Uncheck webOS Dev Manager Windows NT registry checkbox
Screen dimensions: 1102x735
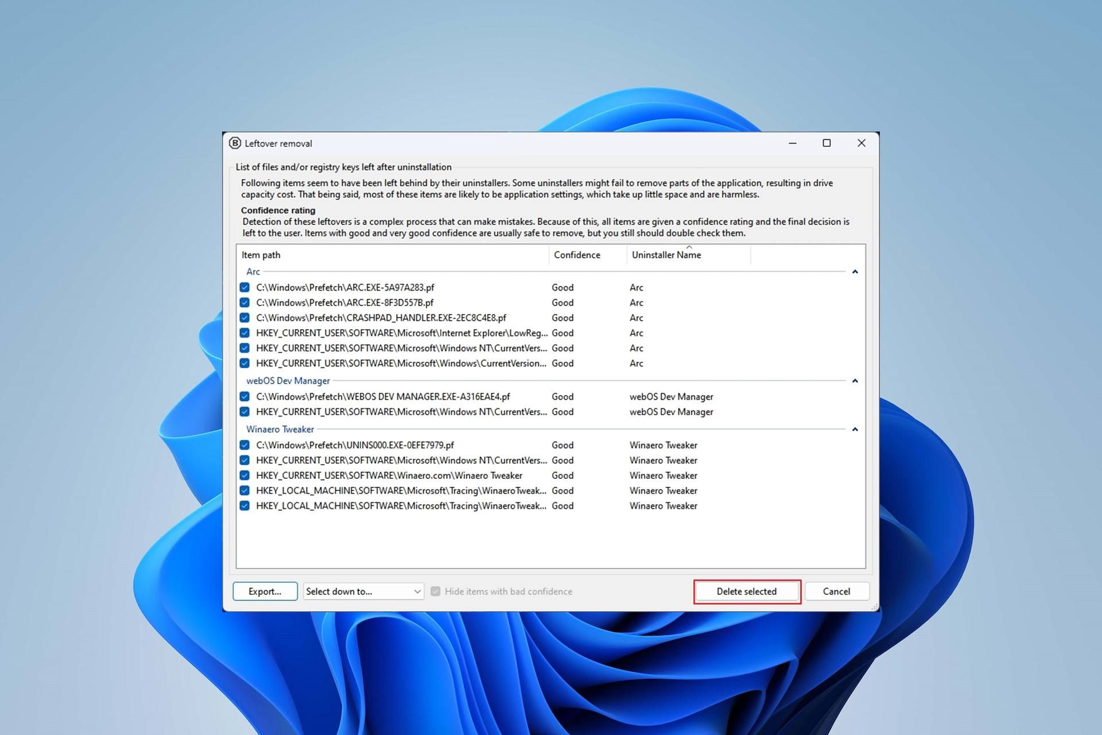245,412
